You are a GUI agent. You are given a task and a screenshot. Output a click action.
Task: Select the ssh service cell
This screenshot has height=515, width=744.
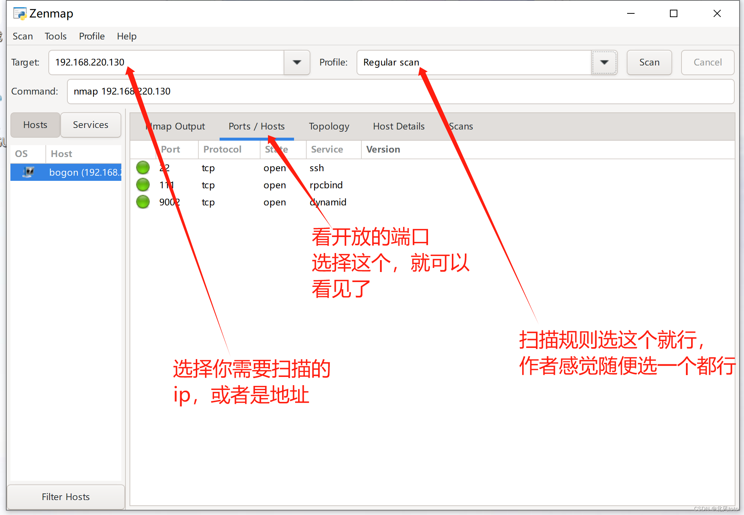(317, 168)
